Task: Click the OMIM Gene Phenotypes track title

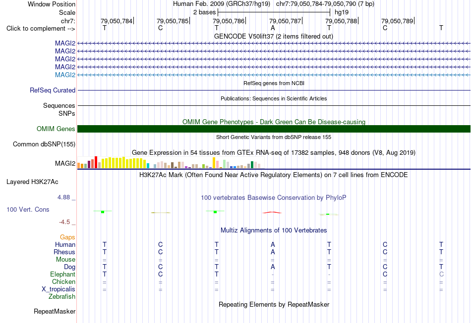Action: pyautogui.click(x=274, y=122)
